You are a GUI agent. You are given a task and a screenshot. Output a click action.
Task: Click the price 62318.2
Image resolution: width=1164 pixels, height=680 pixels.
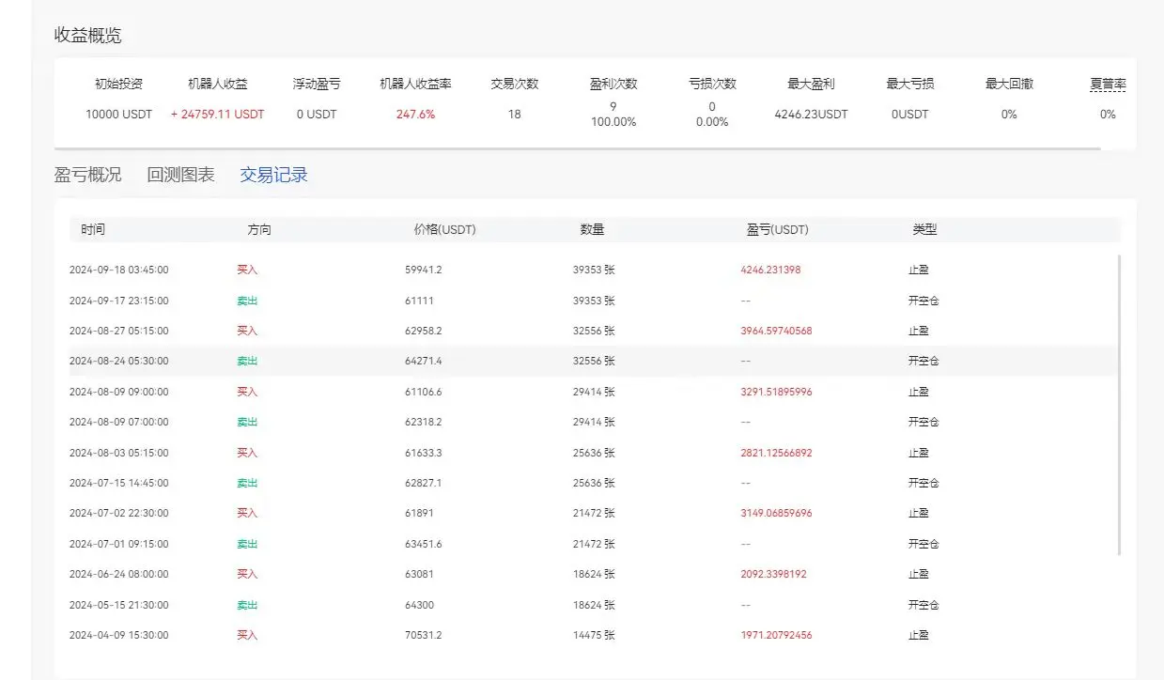click(x=423, y=422)
